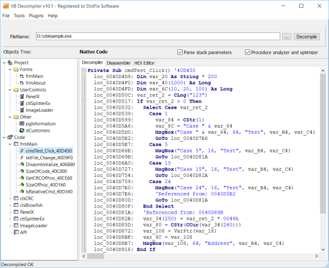Open txtFile_Change_40D9F0 event procedure

click(49, 158)
